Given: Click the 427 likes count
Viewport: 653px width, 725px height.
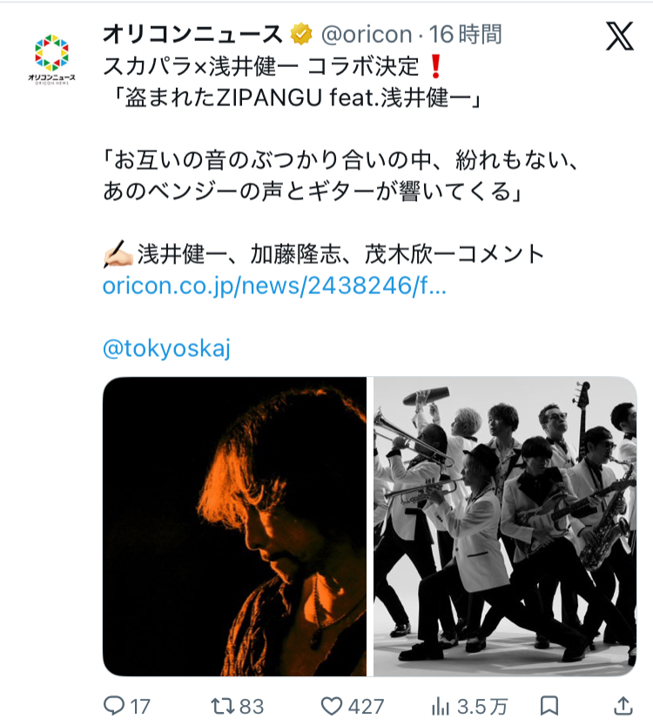Looking at the screenshot, I should pyautogui.click(x=366, y=707).
